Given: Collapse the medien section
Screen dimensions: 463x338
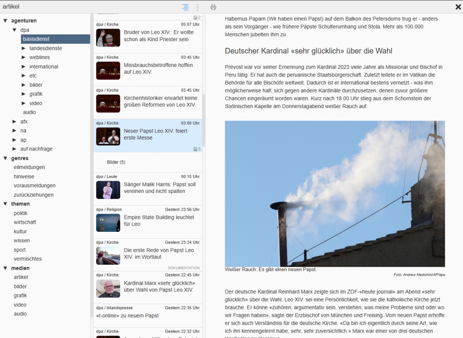Looking at the screenshot, I should pyautogui.click(x=5, y=268).
